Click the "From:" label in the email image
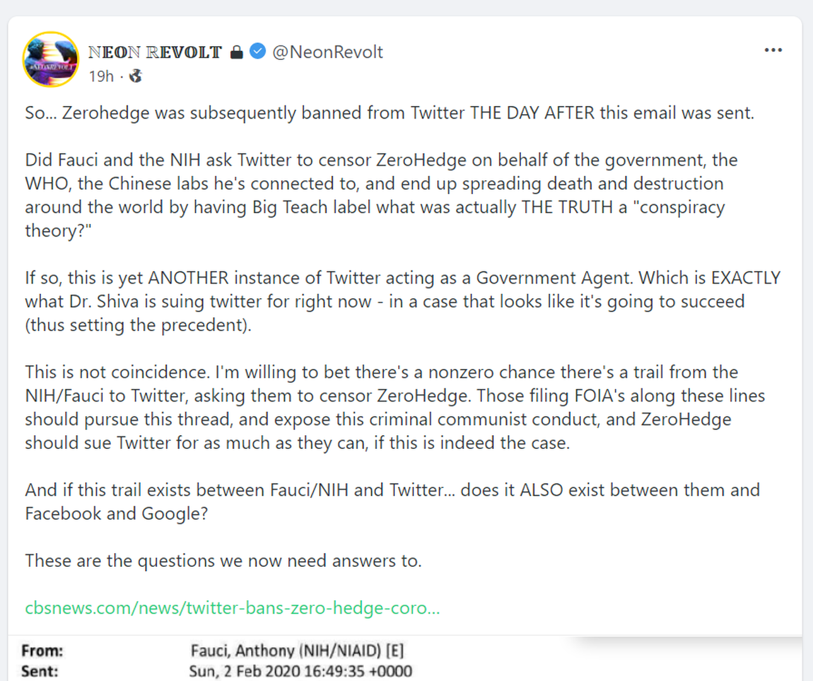This screenshot has height=681, width=813. tap(42, 651)
